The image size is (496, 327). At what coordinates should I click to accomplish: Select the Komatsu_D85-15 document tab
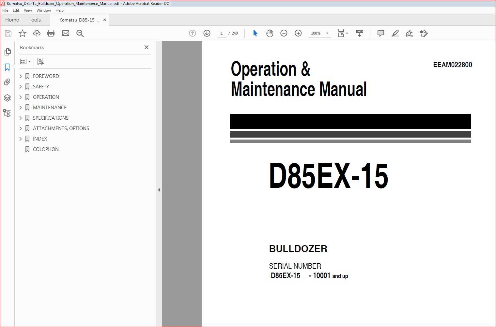pyautogui.click(x=79, y=20)
